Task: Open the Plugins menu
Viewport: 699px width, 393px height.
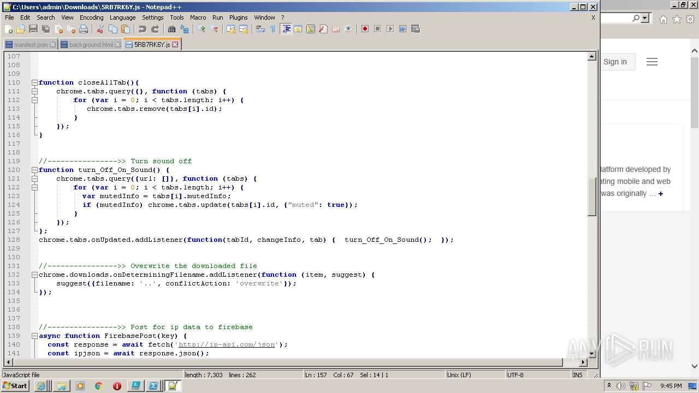Action: pyautogui.click(x=238, y=17)
